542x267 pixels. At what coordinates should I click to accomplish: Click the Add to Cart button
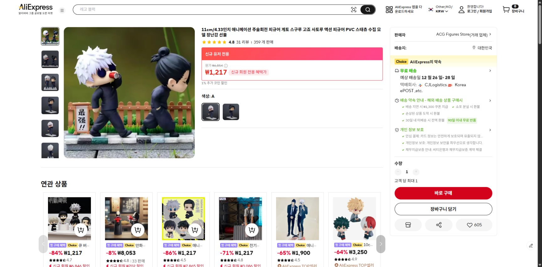click(x=443, y=209)
